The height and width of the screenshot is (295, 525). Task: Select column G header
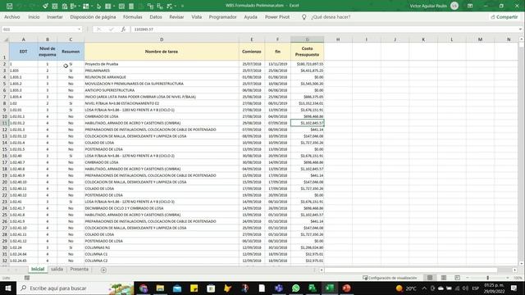pos(307,39)
